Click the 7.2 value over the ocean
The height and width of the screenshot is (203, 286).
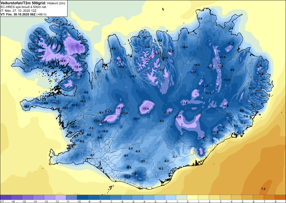click(x=263, y=189)
